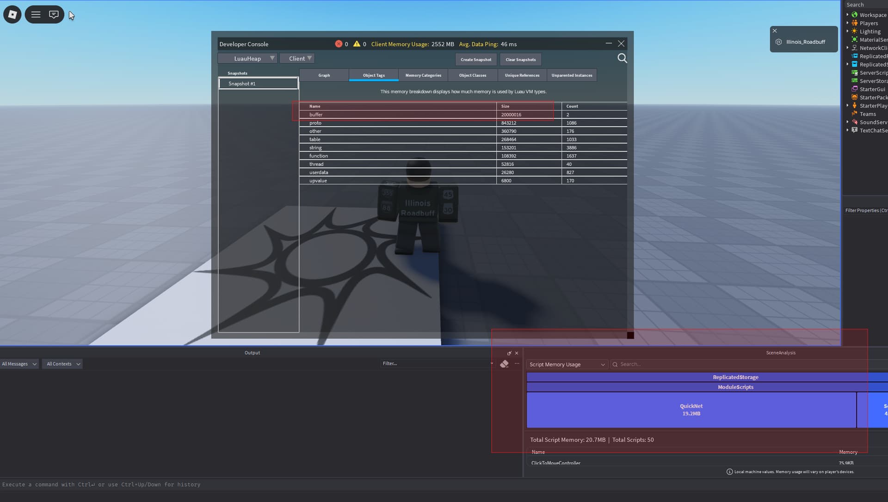Viewport: 888px width, 502px height.
Task: Open the All Messages filter dropdown
Action: pyautogui.click(x=19, y=364)
